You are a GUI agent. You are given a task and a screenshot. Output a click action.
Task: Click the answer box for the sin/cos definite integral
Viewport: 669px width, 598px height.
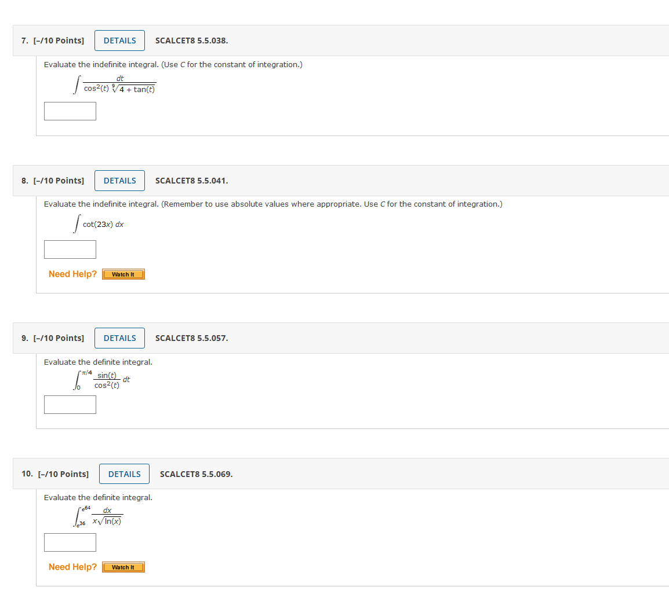coord(70,404)
